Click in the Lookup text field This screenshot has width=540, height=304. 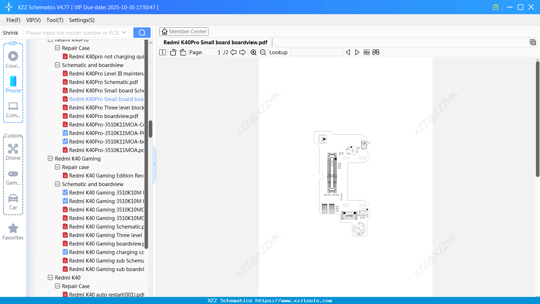317,52
